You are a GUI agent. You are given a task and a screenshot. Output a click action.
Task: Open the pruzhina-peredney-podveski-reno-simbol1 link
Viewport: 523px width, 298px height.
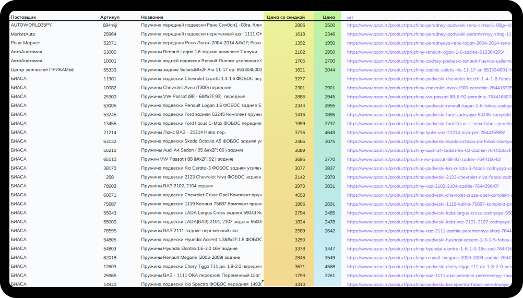(x=429, y=26)
